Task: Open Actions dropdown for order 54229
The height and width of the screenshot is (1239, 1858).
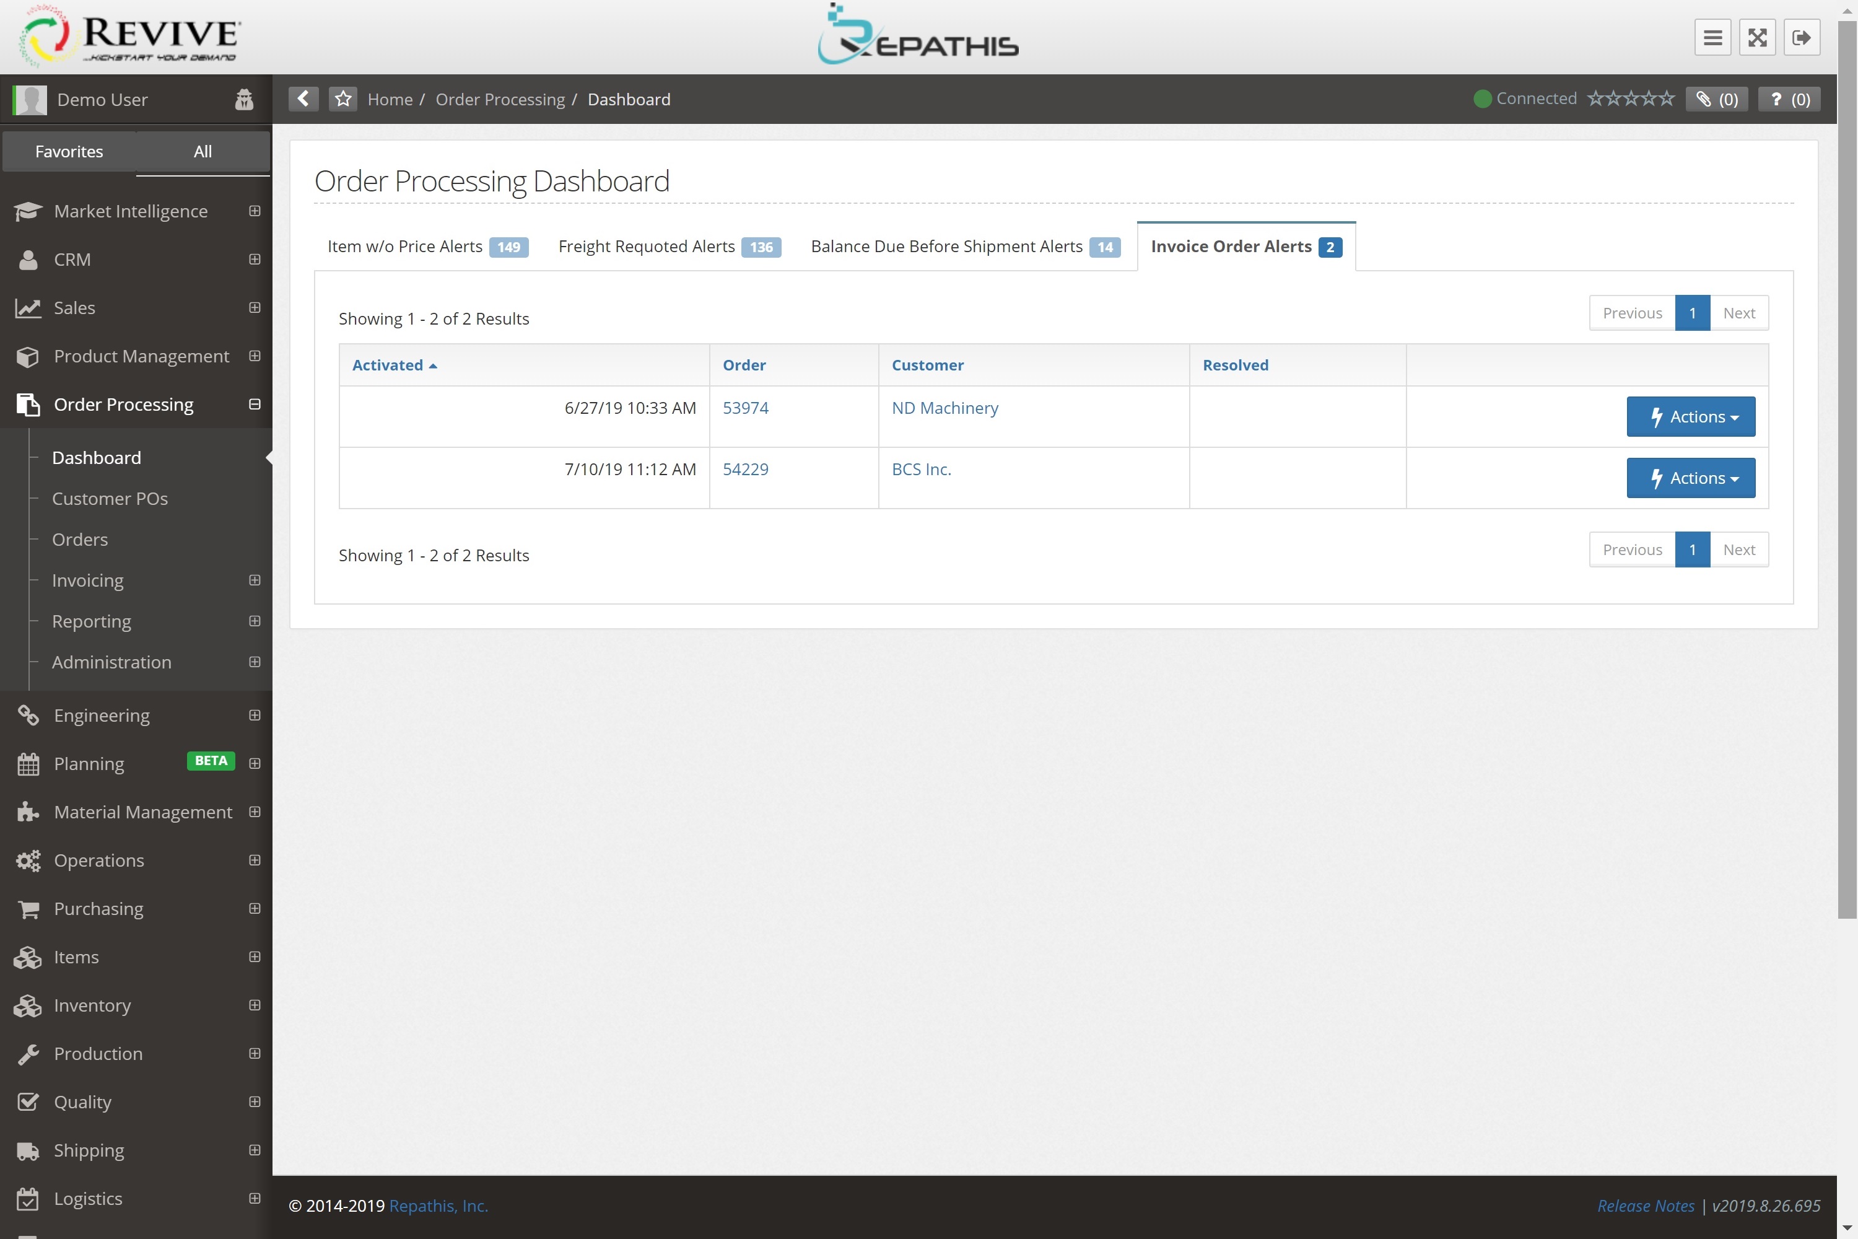Action: tap(1691, 478)
